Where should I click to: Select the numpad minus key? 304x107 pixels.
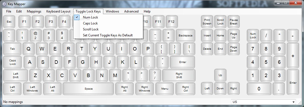pos(293,35)
